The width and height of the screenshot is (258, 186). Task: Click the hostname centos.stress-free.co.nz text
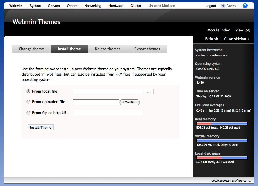click(x=212, y=55)
